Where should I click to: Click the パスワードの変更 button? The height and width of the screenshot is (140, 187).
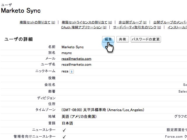(146, 39)
